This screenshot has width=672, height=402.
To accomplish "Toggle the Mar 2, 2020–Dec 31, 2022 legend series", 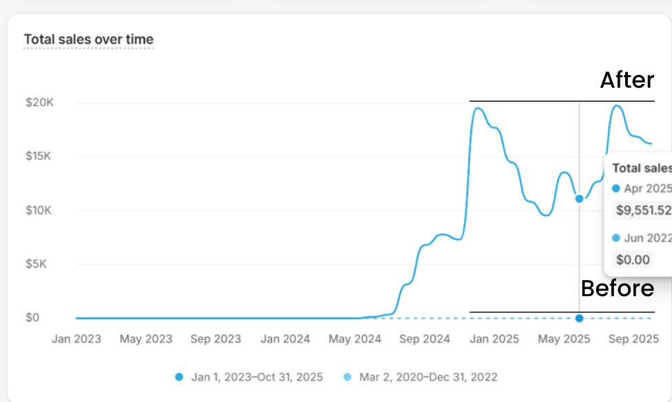I will pyautogui.click(x=427, y=377).
